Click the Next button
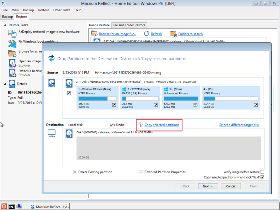The width and height of the screenshot is (280, 210). [208, 186]
